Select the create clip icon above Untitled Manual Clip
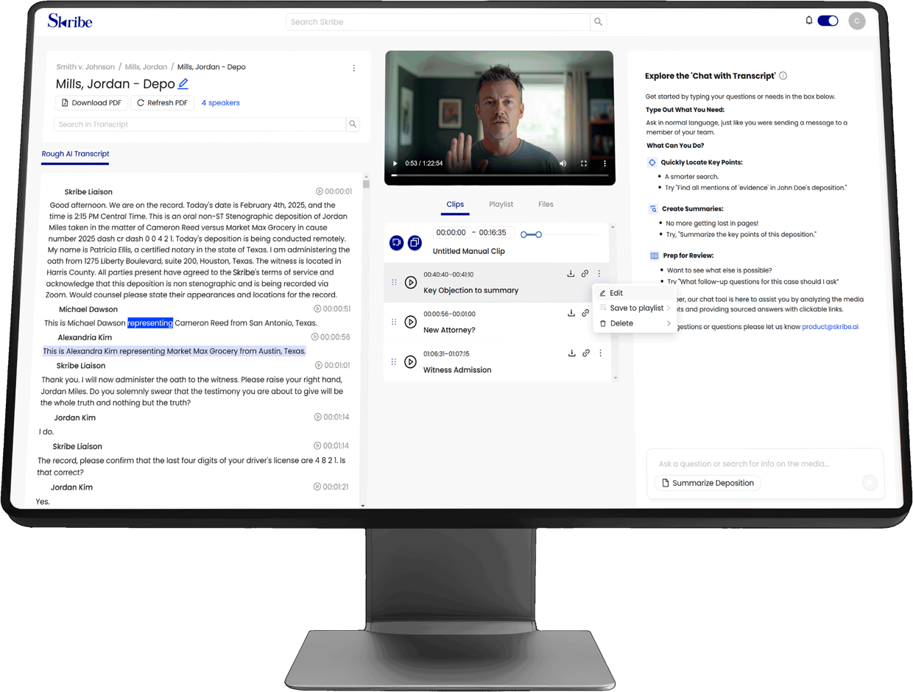Viewport: 913px width, 692px height. [396, 242]
